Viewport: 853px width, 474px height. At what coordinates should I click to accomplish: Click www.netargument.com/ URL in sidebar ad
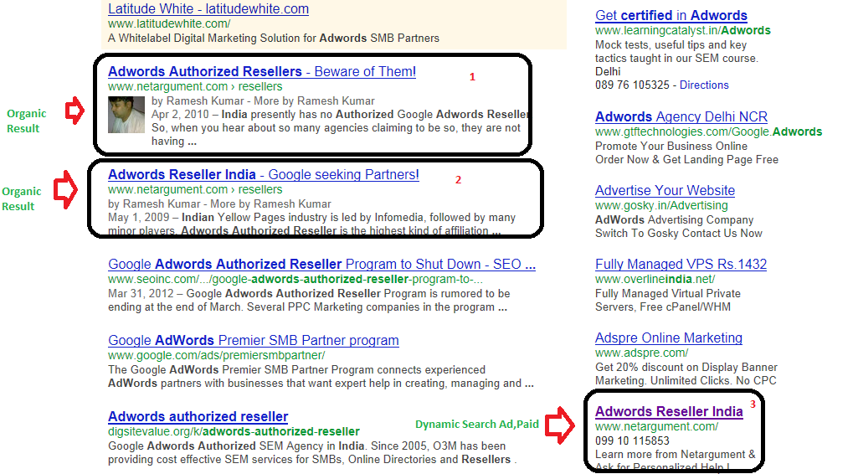tap(656, 427)
